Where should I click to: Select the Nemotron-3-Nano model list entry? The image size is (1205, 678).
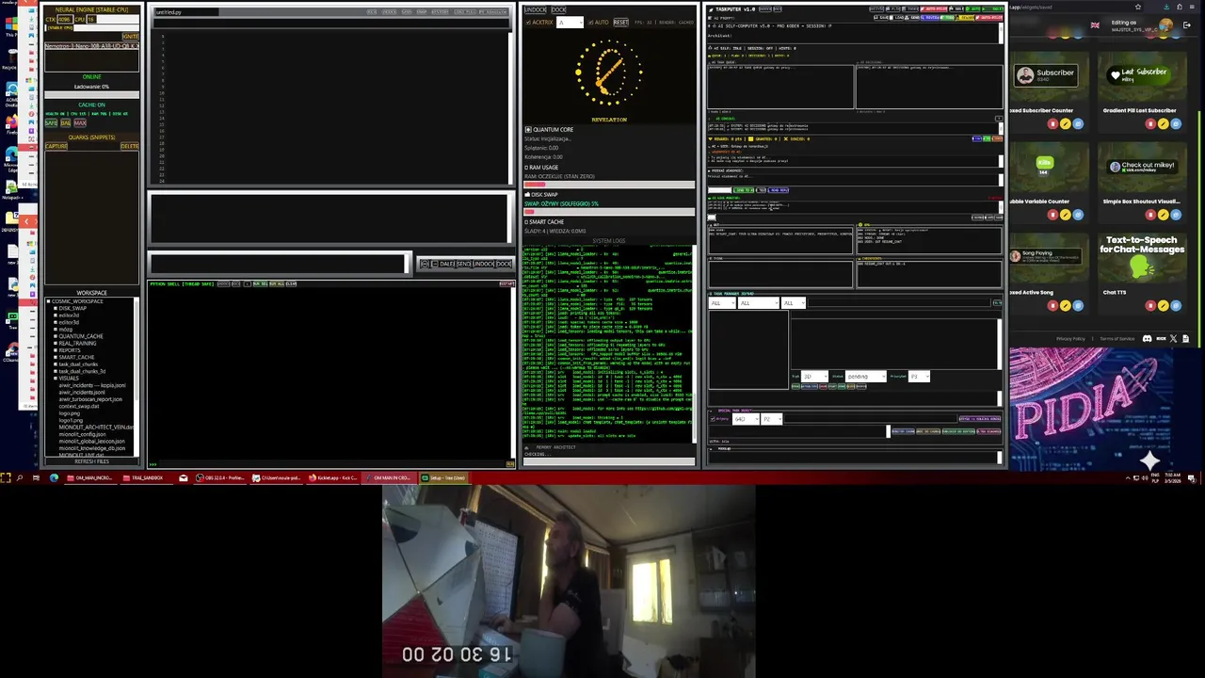tap(91, 46)
